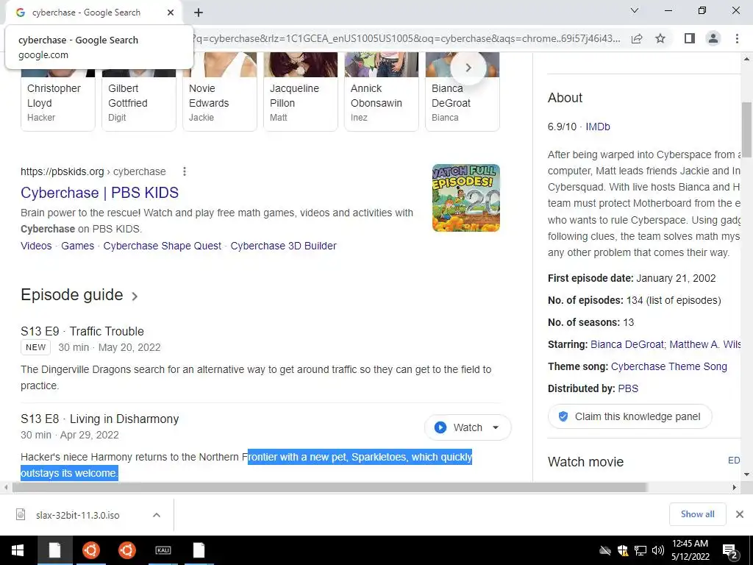Screen dimensions: 753x565
Task: Expand the slax download options chevron
Action: pos(157,515)
